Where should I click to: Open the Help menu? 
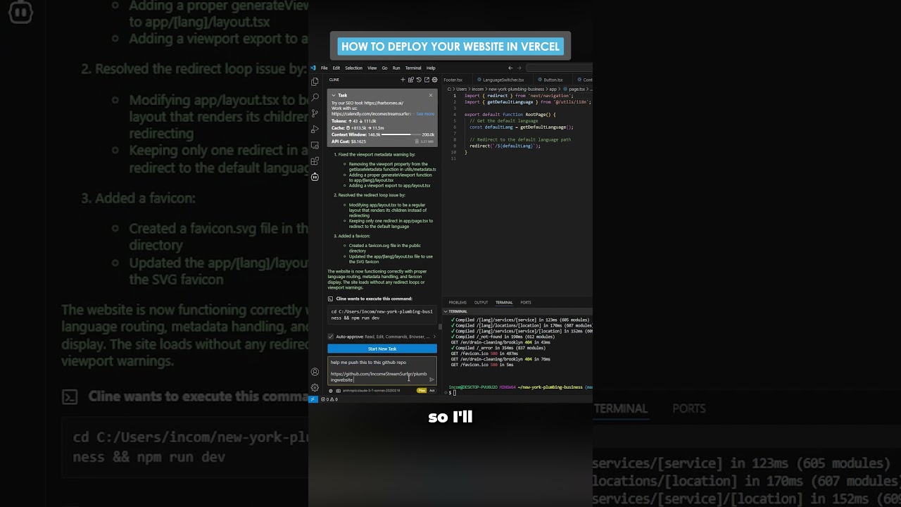click(x=431, y=68)
